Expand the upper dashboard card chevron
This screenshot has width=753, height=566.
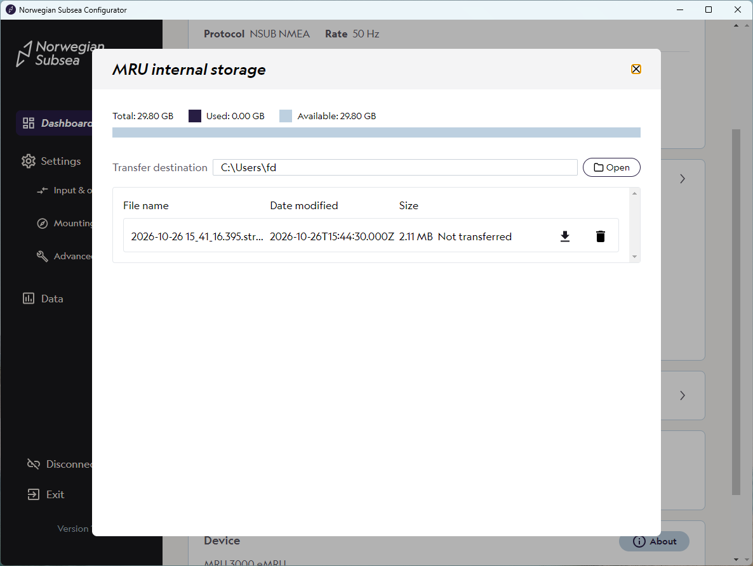pyautogui.click(x=683, y=179)
